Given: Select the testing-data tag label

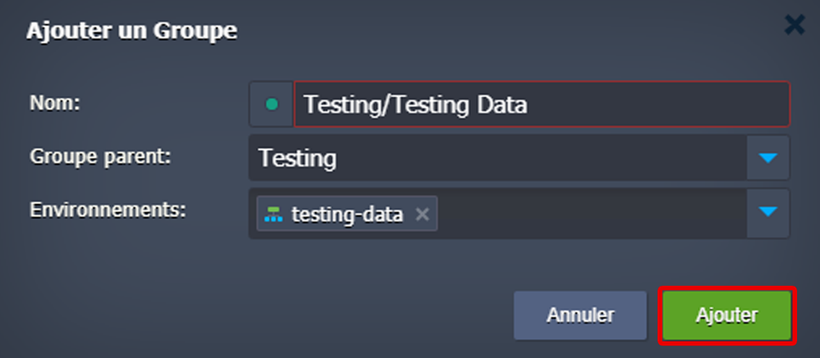Looking at the screenshot, I should click(347, 214).
